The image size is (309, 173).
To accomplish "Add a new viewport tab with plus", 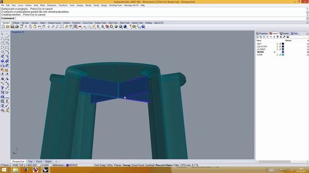I will [x=56, y=161].
